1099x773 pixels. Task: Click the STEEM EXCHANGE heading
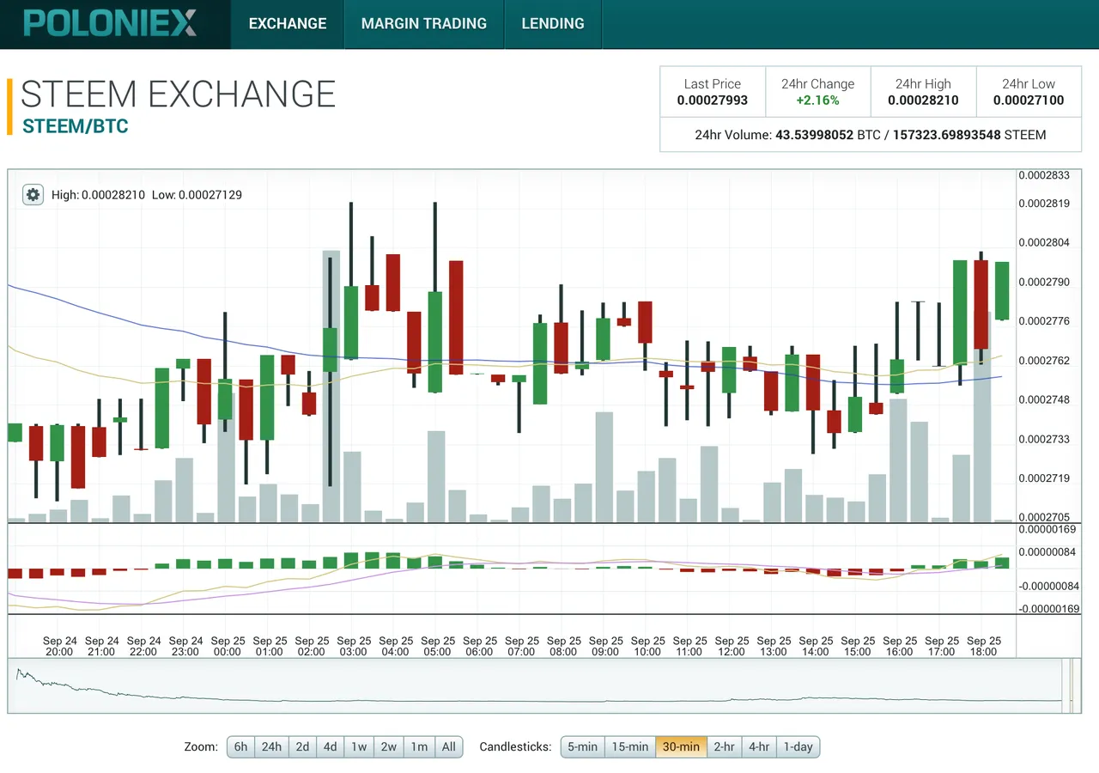point(178,94)
